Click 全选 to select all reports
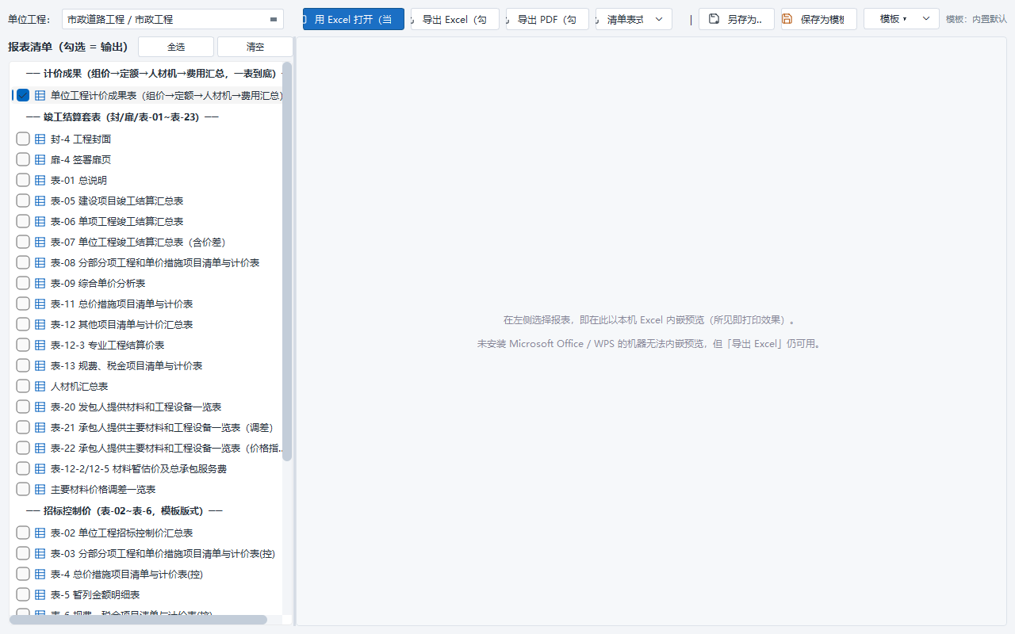Image resolution: width=1015 pixels, height=634 pixels. [176, 47]
